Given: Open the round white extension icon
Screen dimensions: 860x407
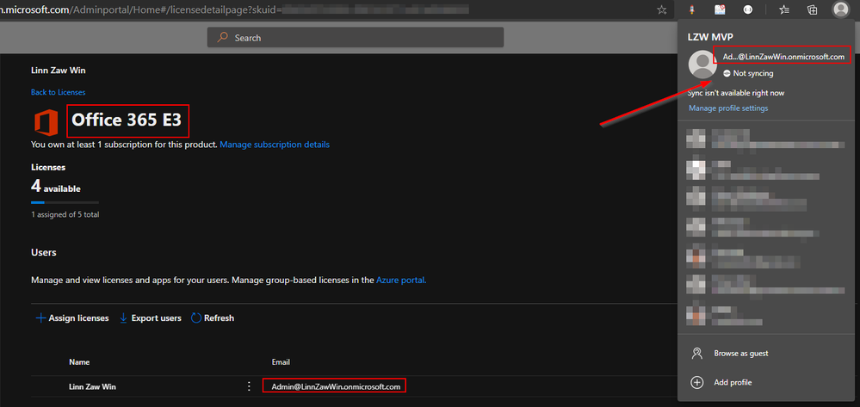Looking at the screenshot, I should point(747,9).
